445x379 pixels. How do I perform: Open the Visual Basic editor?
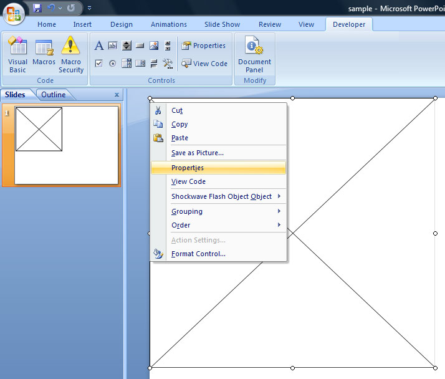tap(17, 54)
